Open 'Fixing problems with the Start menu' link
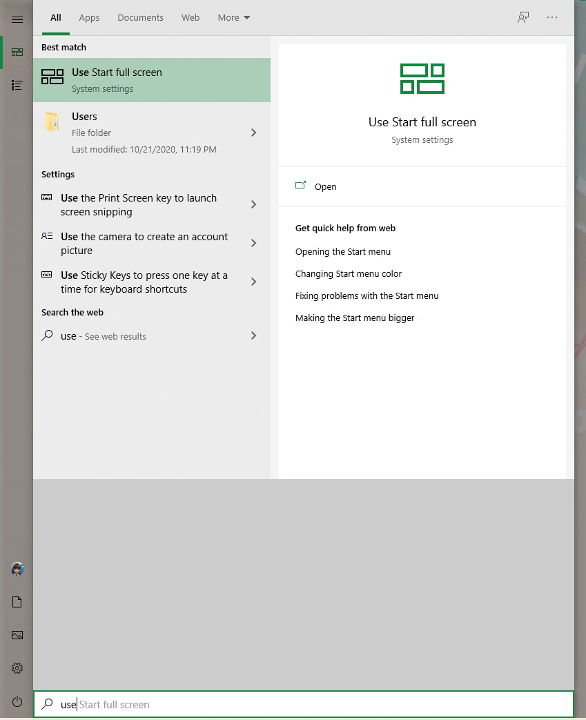586x720 pixels. (x=367, y=295)
